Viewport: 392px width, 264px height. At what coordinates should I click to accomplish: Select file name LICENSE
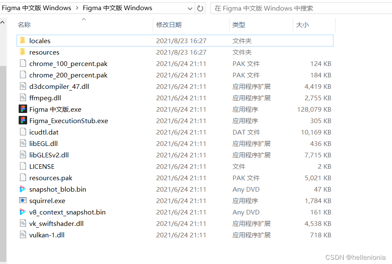pyautogui.click(x=42, y=167)
